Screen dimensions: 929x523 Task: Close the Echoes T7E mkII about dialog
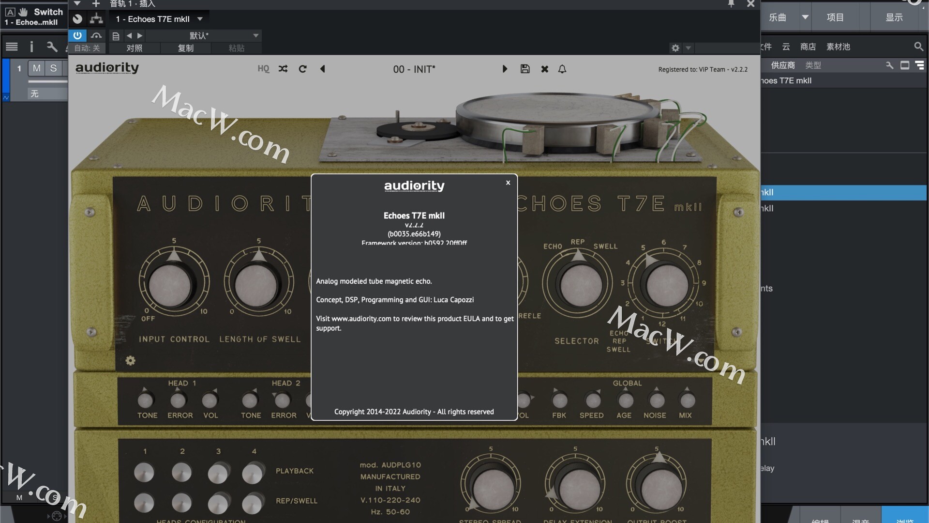508,183
